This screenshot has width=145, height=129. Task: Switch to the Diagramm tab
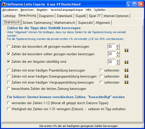[x=46, y=16]
